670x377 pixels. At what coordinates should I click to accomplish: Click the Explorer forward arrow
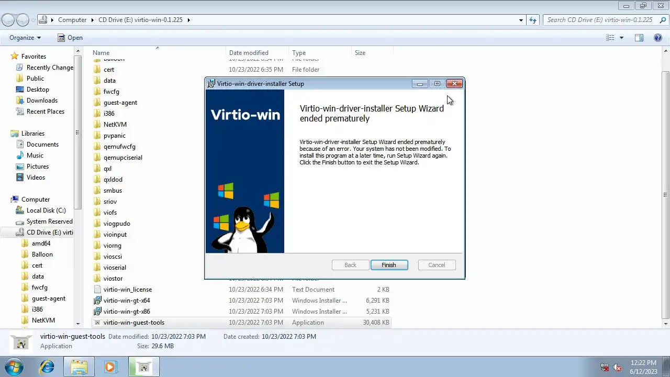(23, 20)
